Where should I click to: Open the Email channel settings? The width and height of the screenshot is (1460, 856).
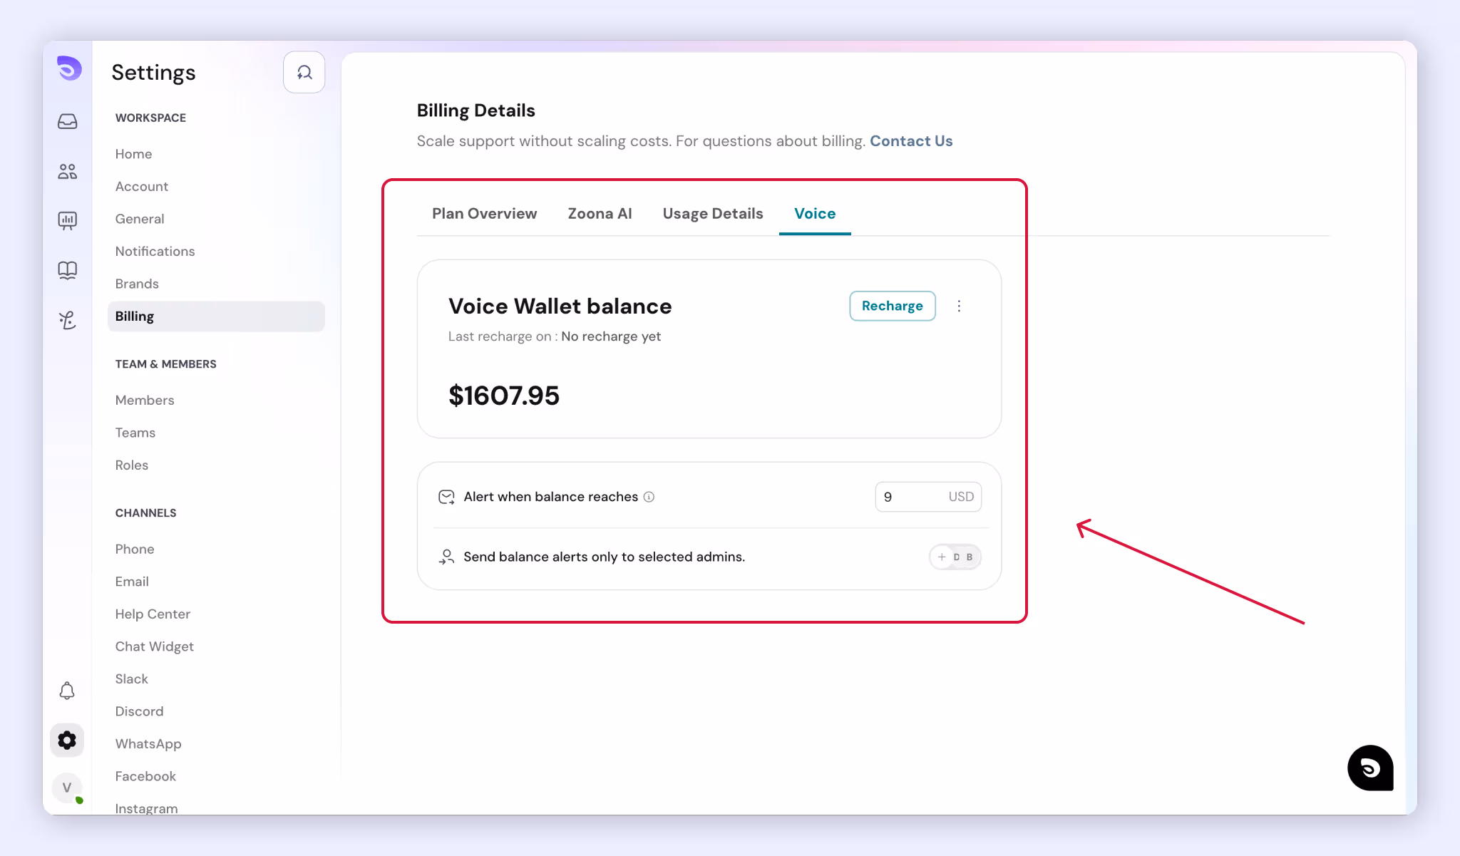tap(132, 582)
